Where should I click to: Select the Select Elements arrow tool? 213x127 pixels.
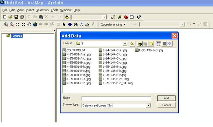[64, 24]
